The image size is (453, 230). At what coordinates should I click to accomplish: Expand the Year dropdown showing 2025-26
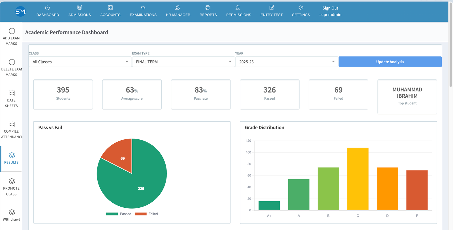tap(287, 62)
